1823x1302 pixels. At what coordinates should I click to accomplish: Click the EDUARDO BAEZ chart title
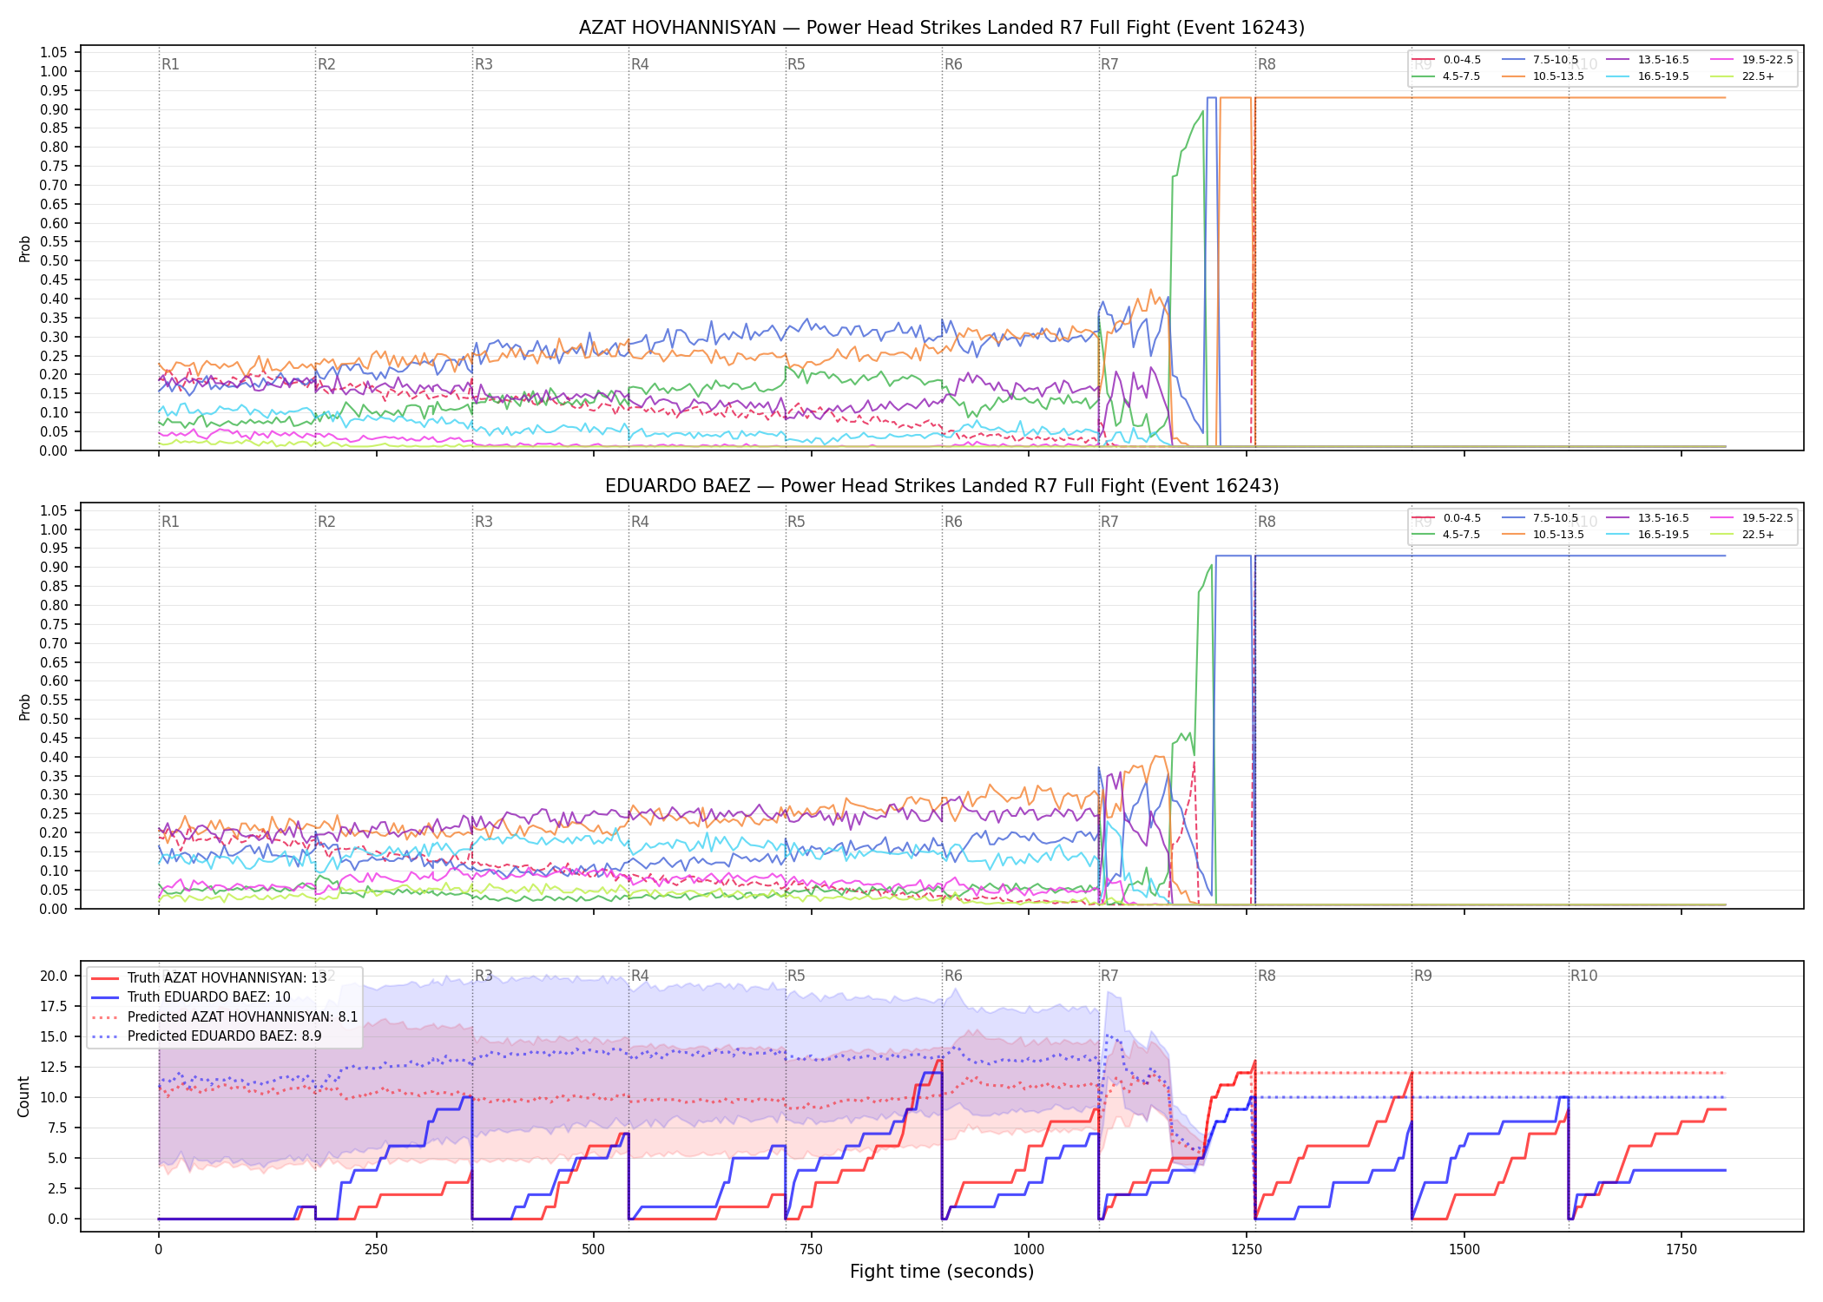point(942,486)
